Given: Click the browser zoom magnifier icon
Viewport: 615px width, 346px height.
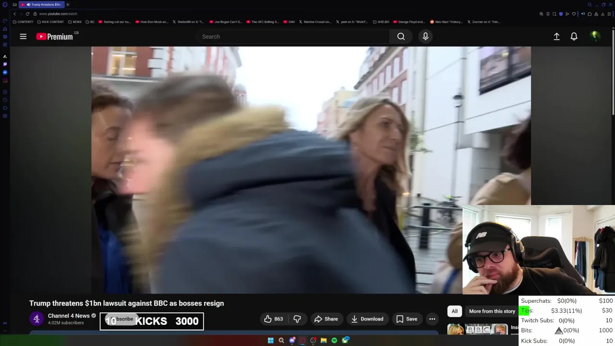Looking at the screenshot, I should pos(541,14).
